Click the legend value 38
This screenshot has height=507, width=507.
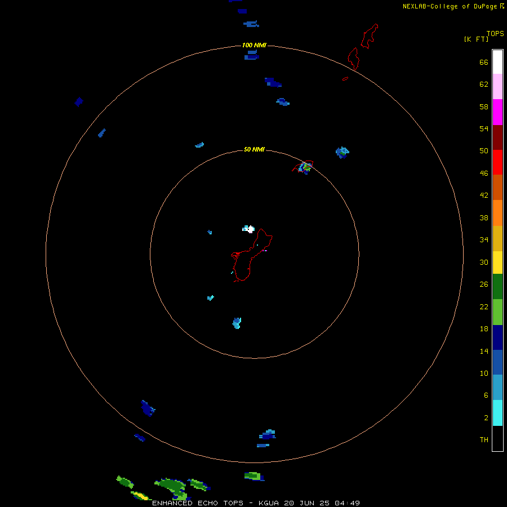(x=484, y=218)
